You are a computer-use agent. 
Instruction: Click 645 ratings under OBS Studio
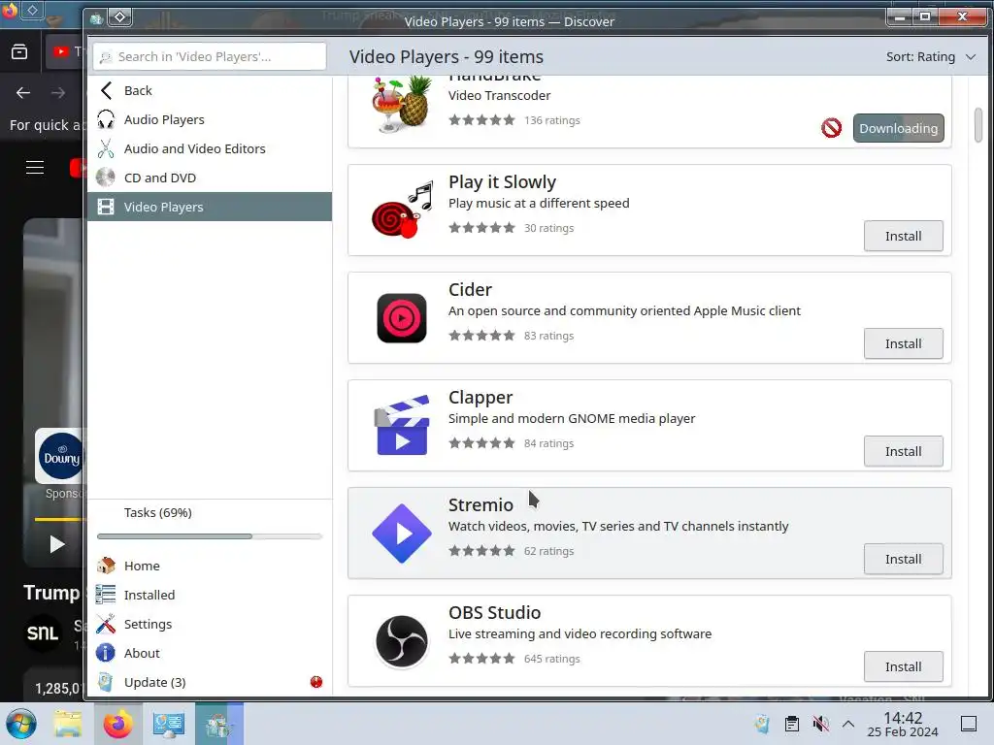point(551,659)
